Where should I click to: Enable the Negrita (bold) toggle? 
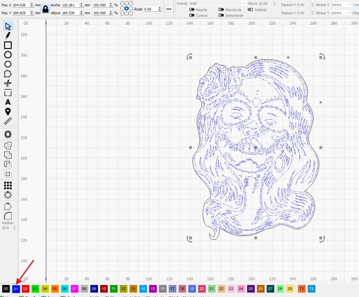[192, 9]
